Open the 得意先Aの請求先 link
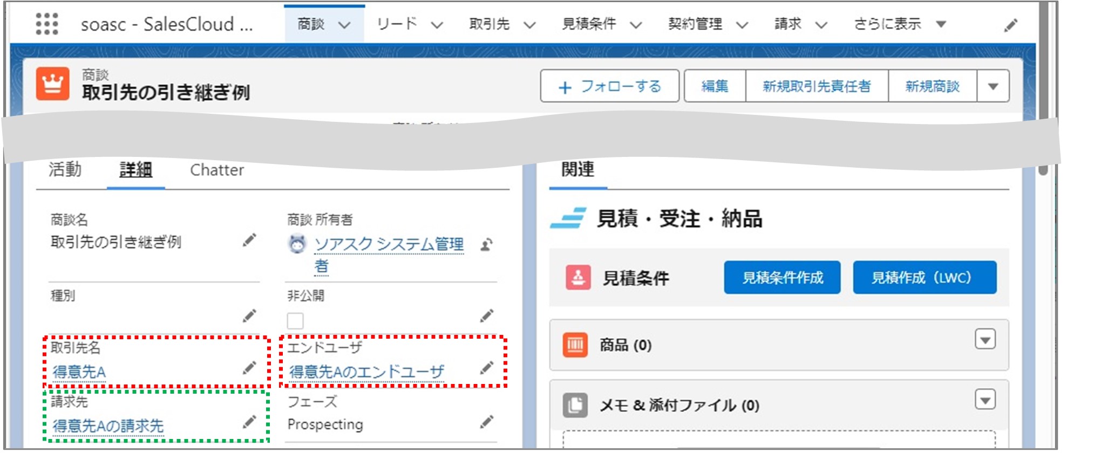The width and height of the screenshot is (1094, 453). [108, 426]
